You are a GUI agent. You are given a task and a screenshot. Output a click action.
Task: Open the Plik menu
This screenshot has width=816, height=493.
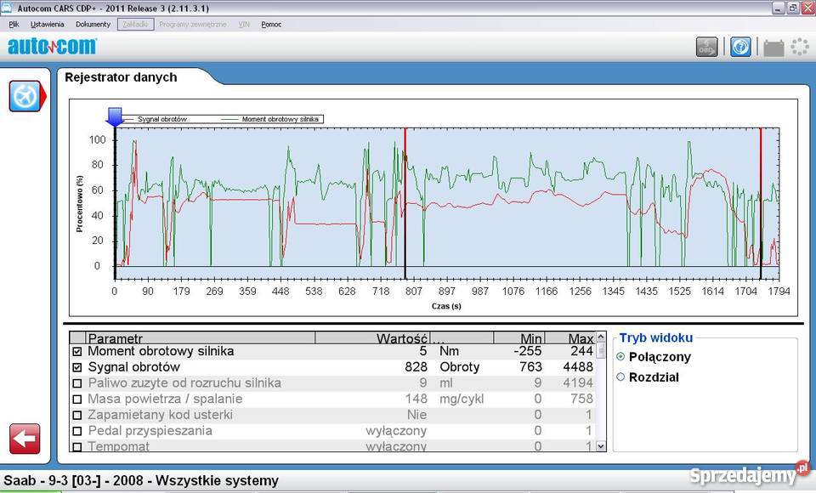pyautogui.click(x=14, y=24)
